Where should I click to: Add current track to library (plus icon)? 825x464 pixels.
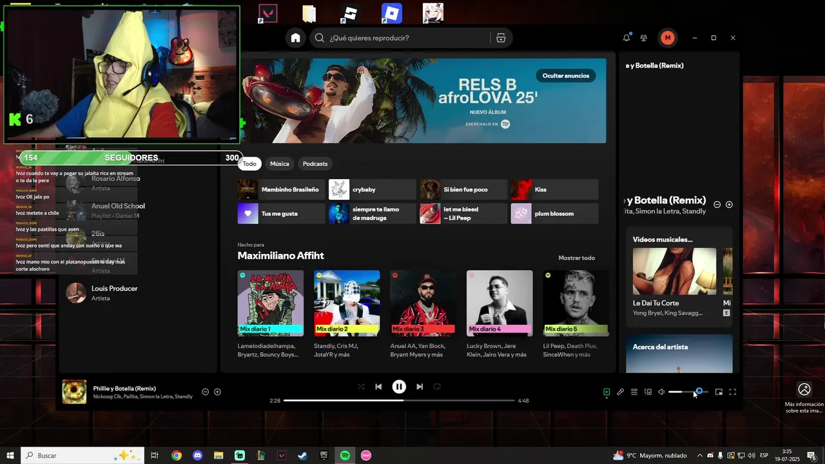[x=217, y=392]
